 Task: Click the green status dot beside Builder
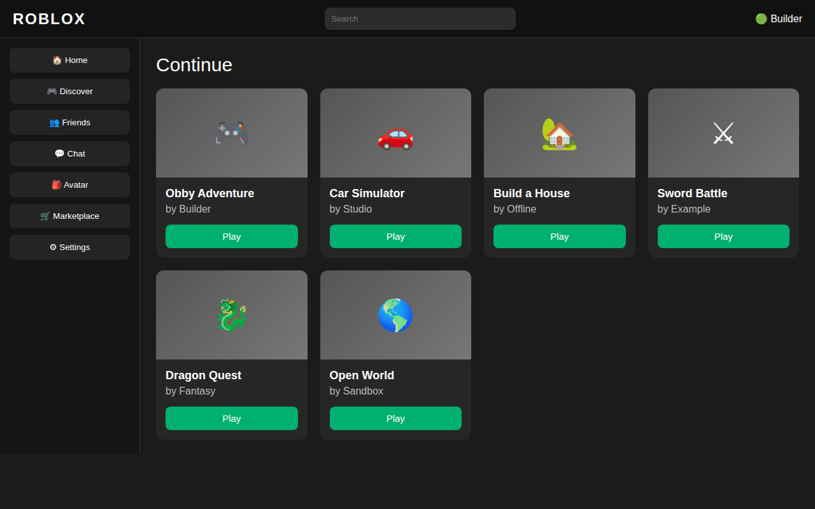pos(761,19)
